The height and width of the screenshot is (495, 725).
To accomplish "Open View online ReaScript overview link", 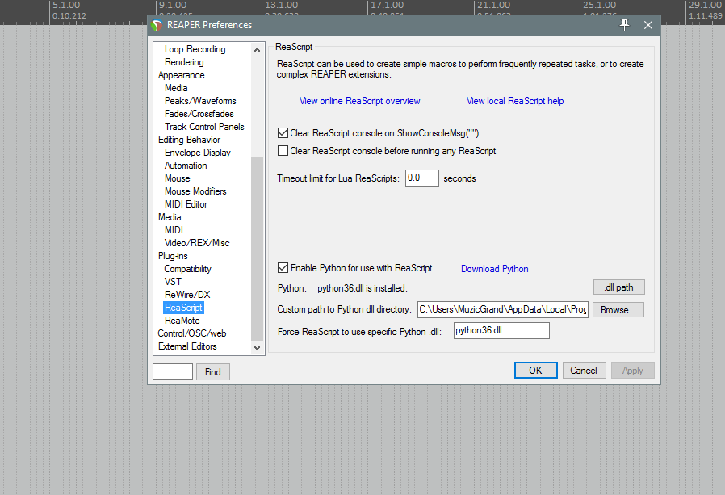I will (360, 101).
